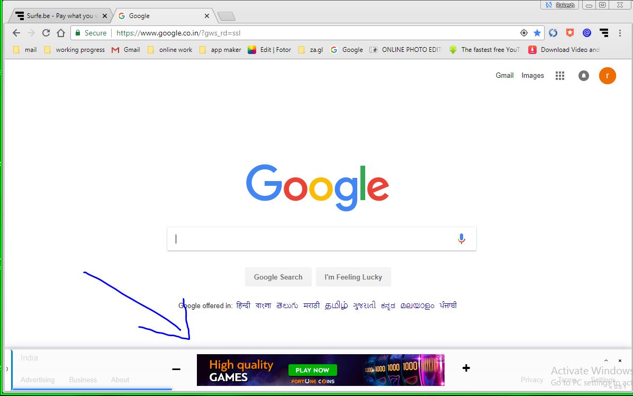Viewport: 633px width, 396px height.
Task: Open the Surfe.be extension icon
Action: pyautogui.click(x=604, y=33)
